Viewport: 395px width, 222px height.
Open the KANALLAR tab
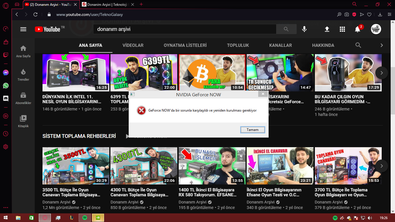point(280,45)
